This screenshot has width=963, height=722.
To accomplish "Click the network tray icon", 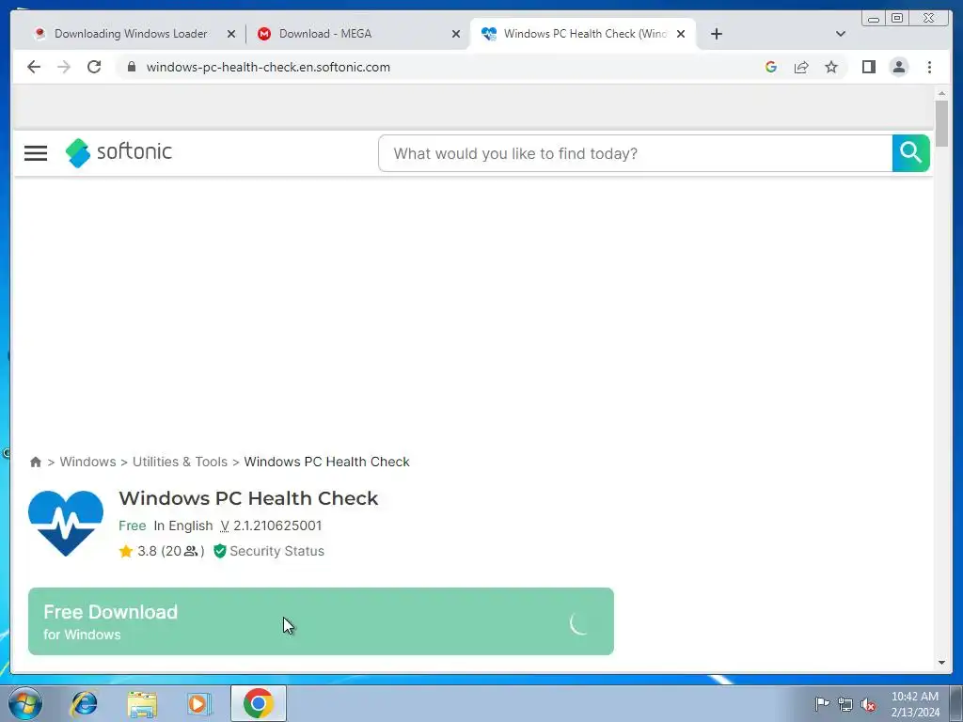I will coord(845,704).
